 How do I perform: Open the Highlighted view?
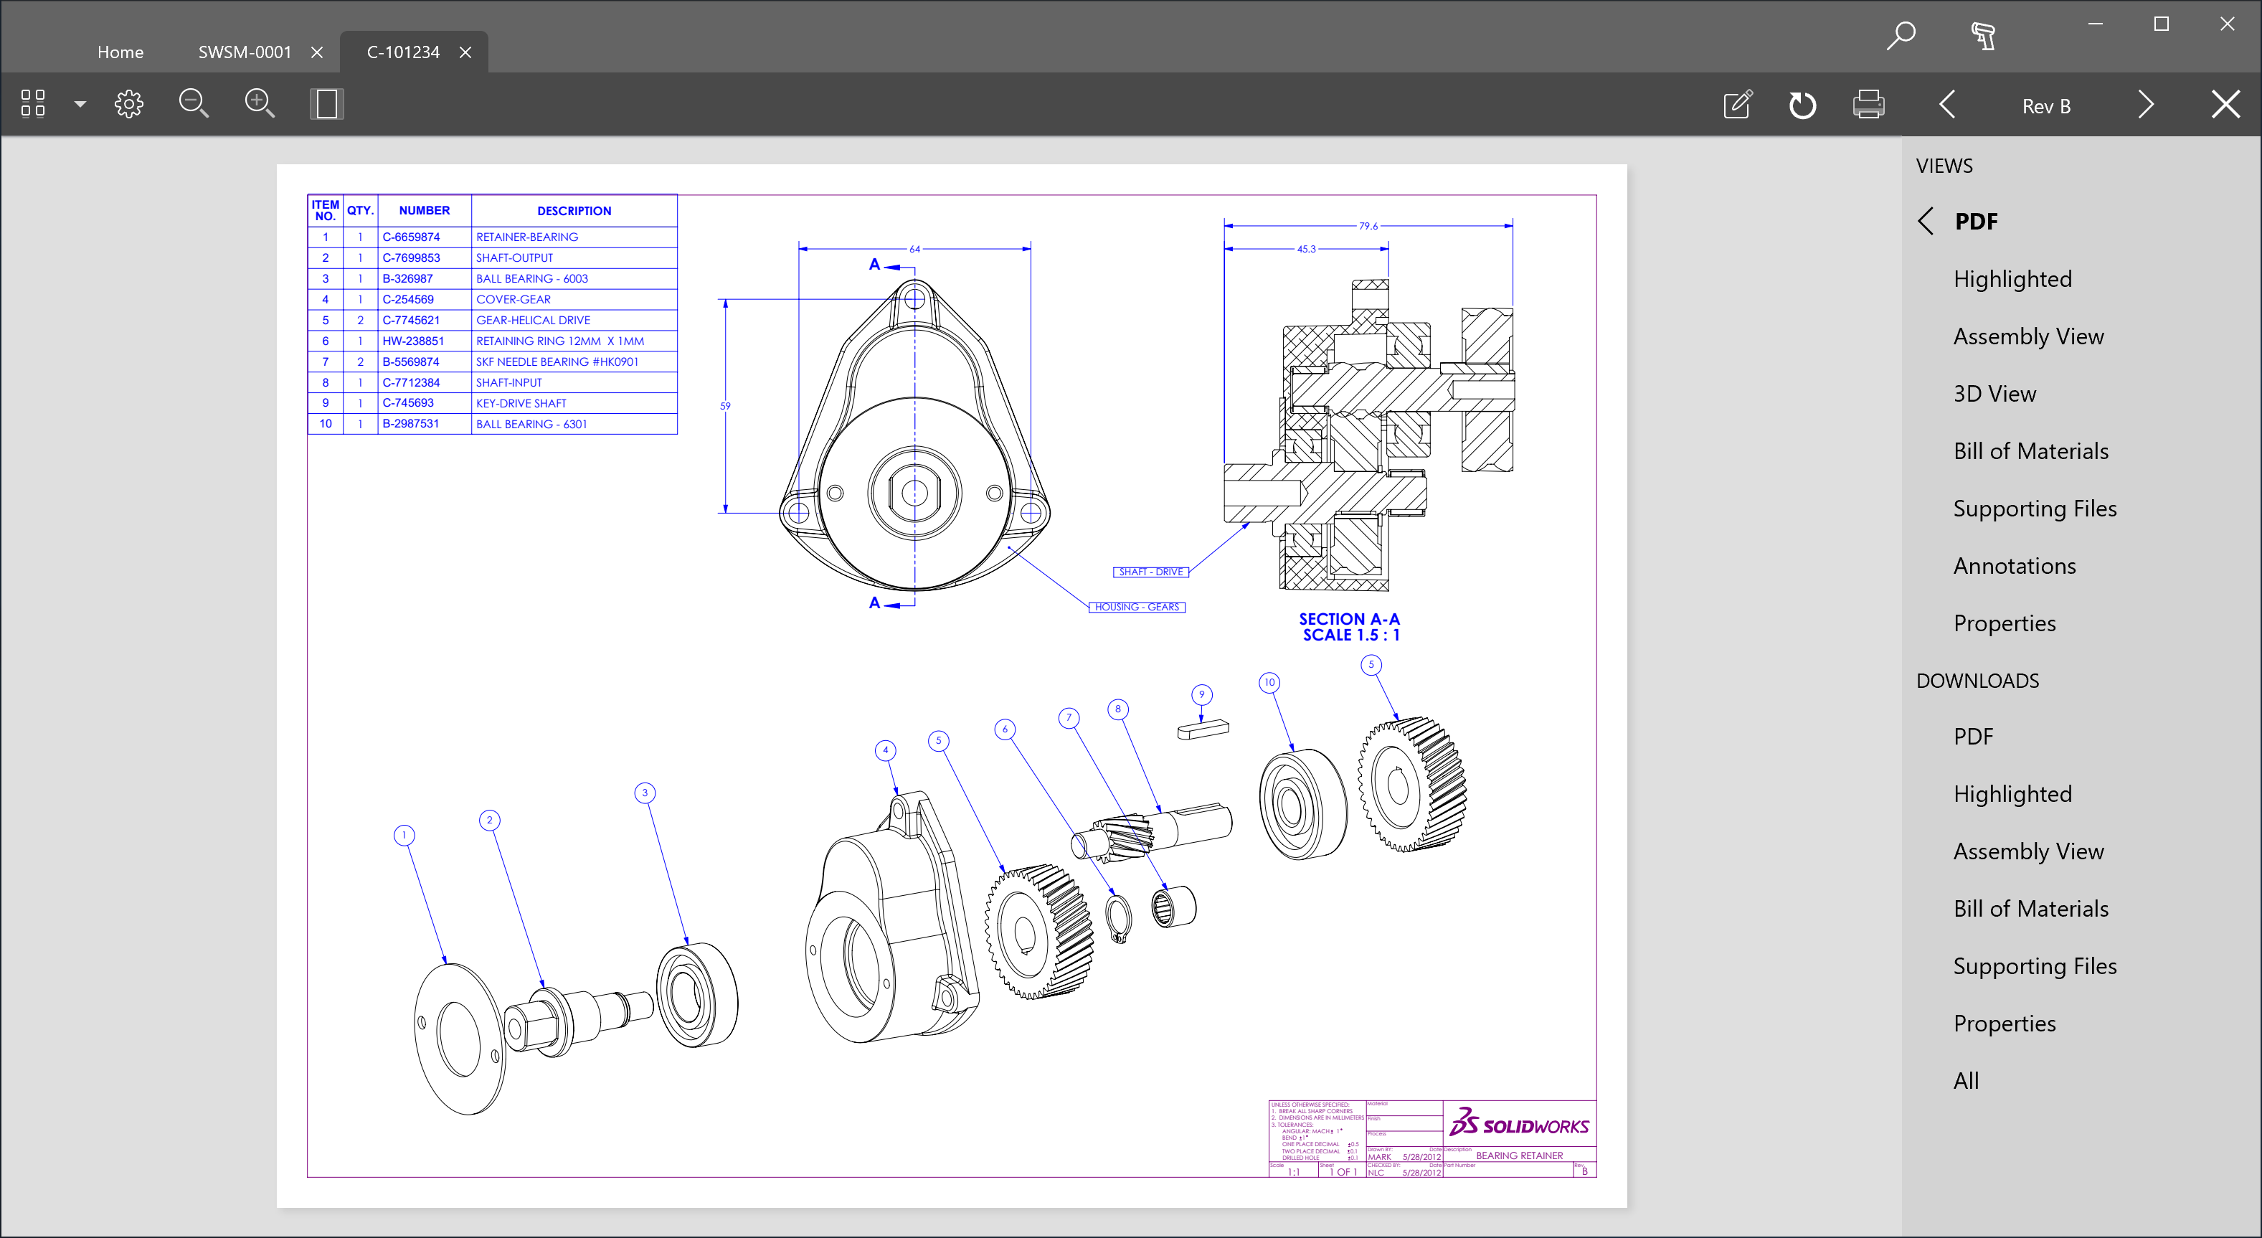(2012, 279)
